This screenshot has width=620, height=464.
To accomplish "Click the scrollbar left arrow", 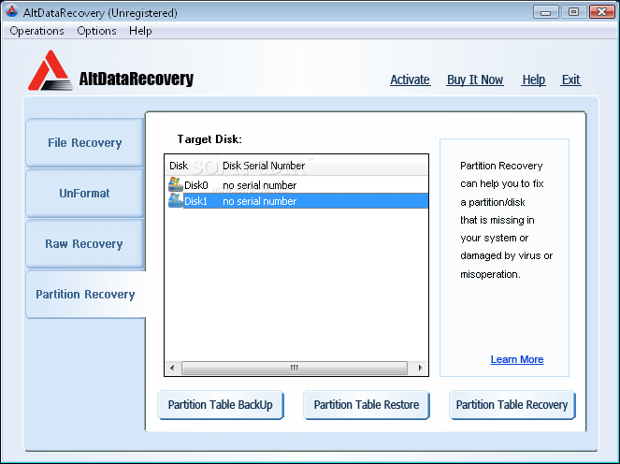I will click(x=172, y=368).
